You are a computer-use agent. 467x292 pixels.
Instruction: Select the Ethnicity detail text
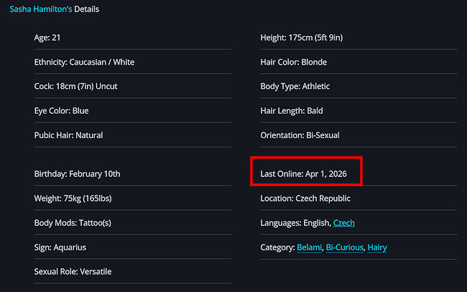(84, 62)
